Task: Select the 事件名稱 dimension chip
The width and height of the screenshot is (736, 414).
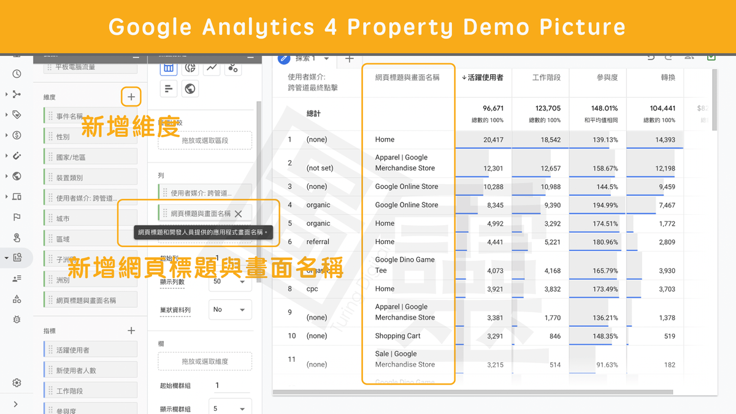Action: (91, 117)
